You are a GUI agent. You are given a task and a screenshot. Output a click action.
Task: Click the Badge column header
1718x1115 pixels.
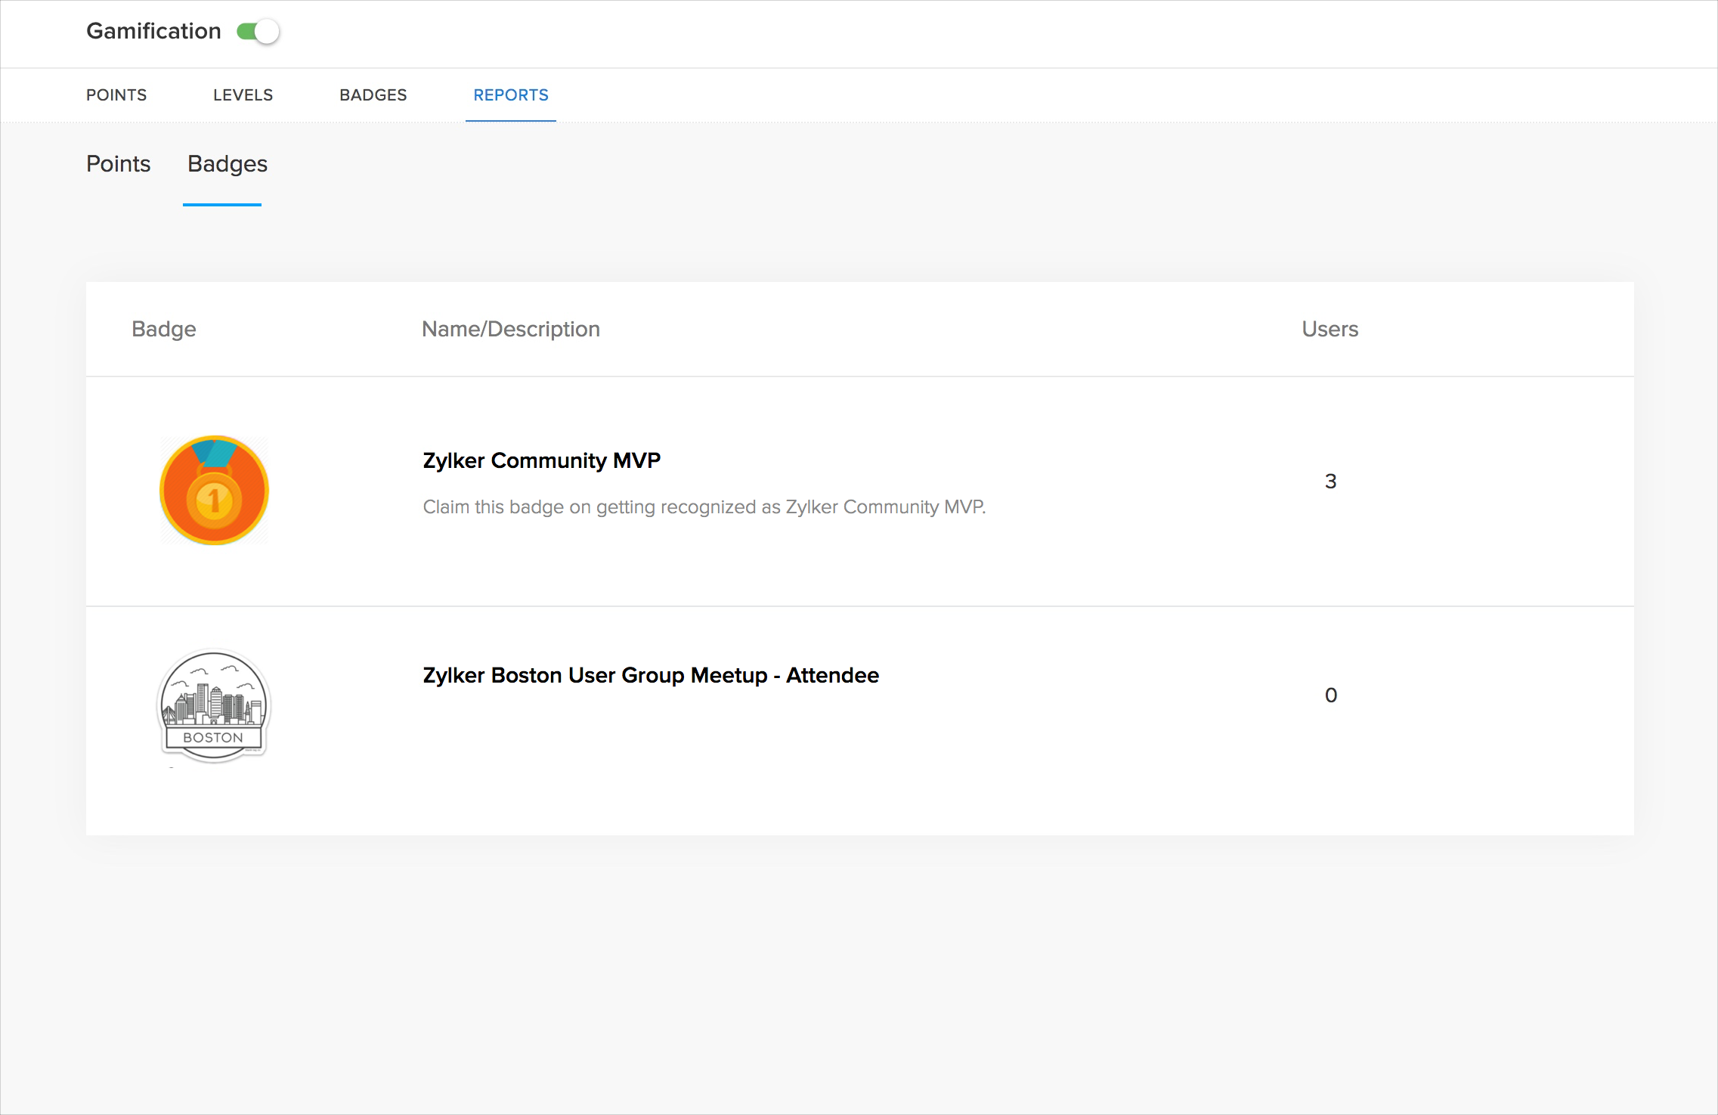pos(164,329)
